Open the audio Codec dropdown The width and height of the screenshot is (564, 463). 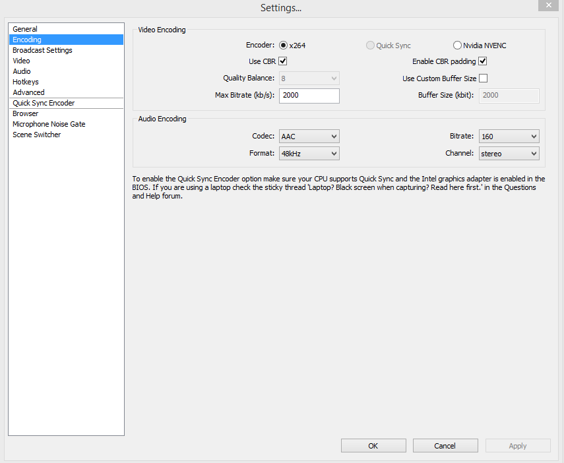[x=309, y=137]
